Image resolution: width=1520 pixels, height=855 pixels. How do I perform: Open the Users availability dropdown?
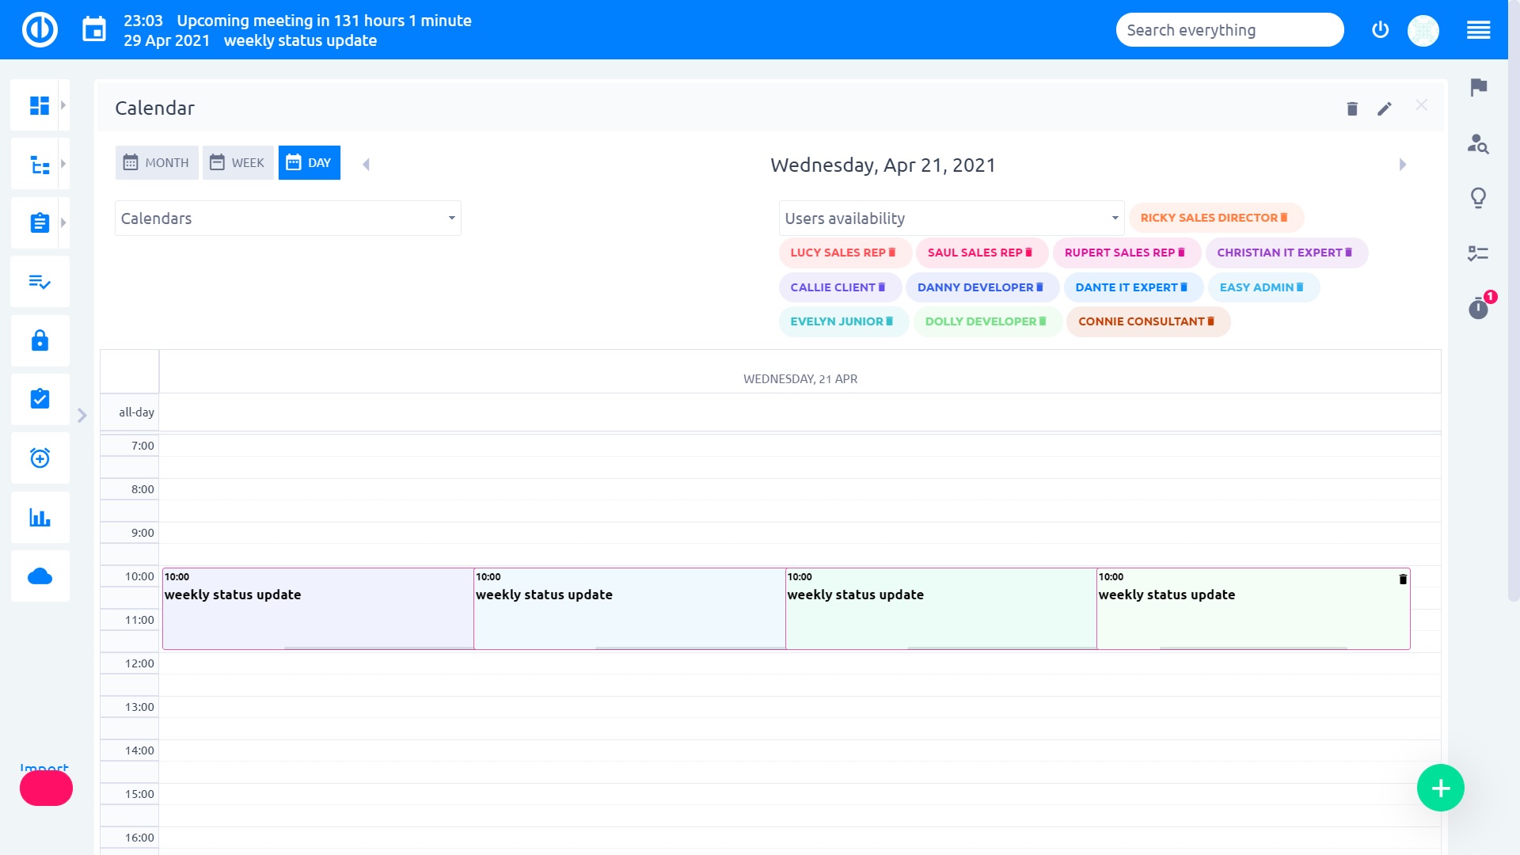pyautogui.click(x=951, y=218)
